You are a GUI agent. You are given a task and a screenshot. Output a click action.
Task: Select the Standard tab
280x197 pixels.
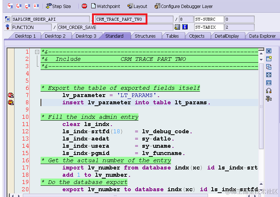114,36
